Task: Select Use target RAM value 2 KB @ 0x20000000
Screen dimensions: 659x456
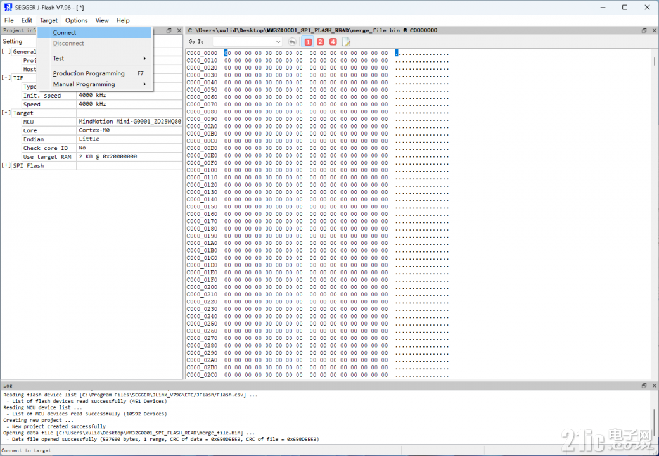Action: (130, 156)
